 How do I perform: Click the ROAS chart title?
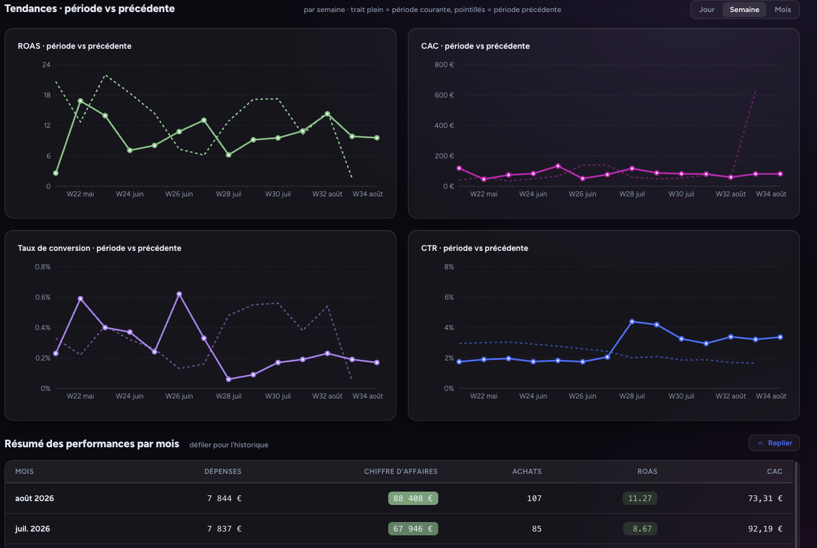point(75,46)
